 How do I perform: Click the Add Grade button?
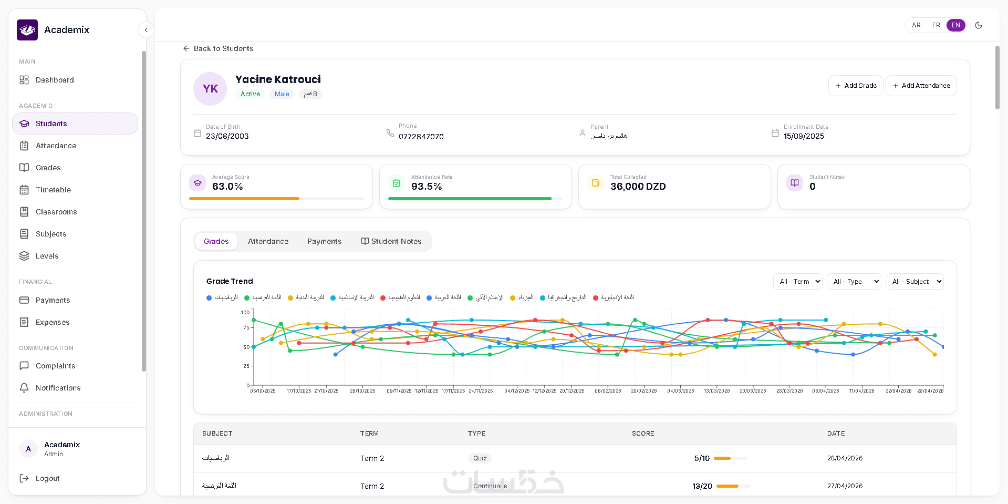coord(856,86)
